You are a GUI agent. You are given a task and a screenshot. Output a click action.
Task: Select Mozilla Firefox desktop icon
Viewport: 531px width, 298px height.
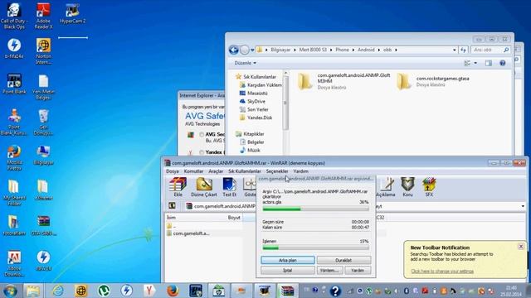14,158
